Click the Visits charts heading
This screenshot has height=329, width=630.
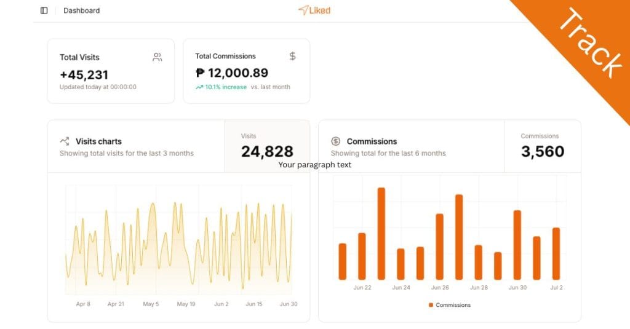pos(98,141)
